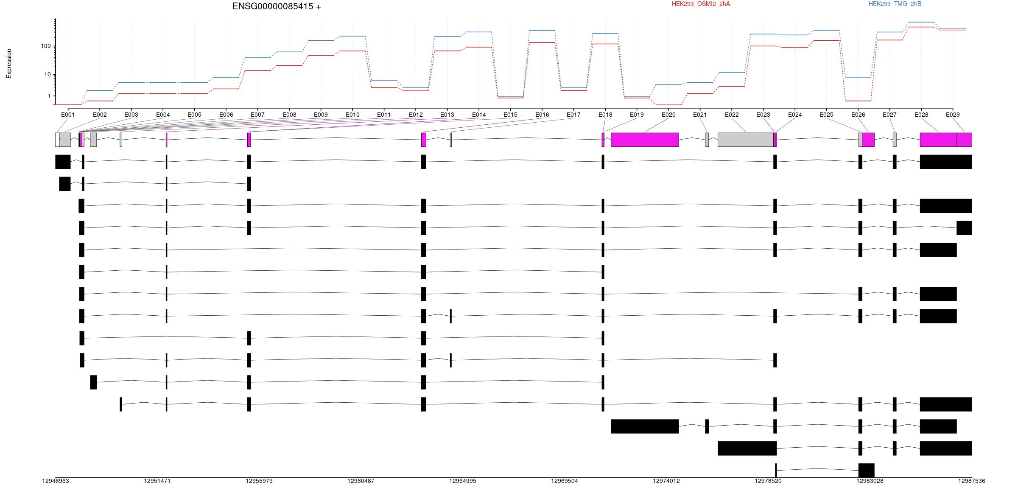Click the Expression y-axis label
This screenshot has width=1018, height=488.
tap(9, 64)
